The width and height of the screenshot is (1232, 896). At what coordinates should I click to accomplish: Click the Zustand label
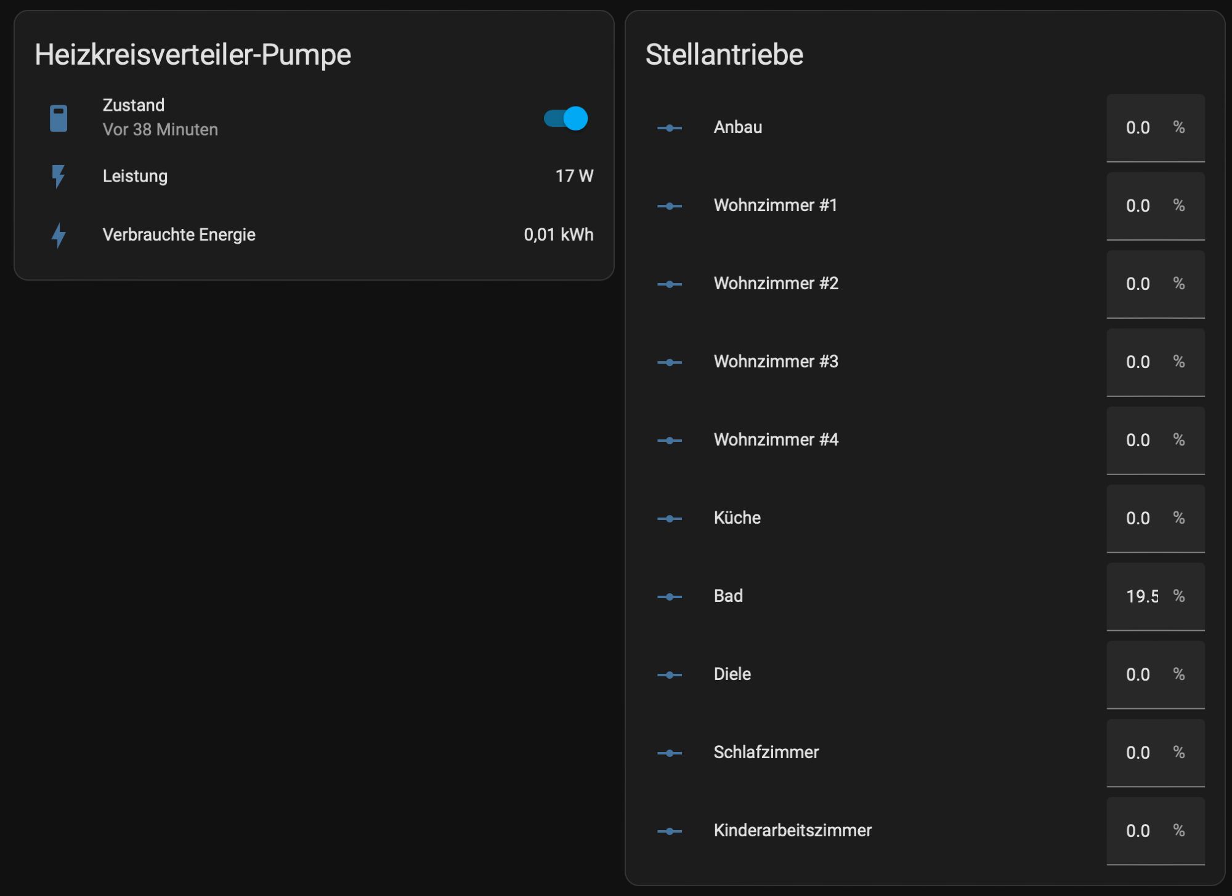[x=134, y=105]
